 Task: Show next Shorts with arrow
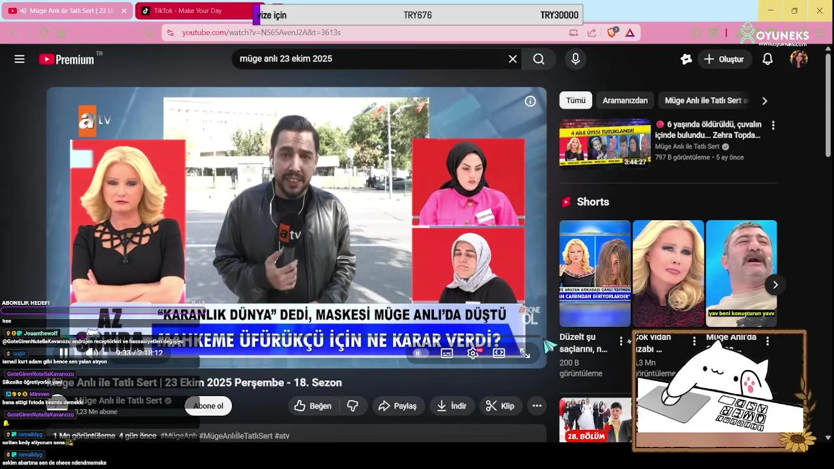[775, 285]
